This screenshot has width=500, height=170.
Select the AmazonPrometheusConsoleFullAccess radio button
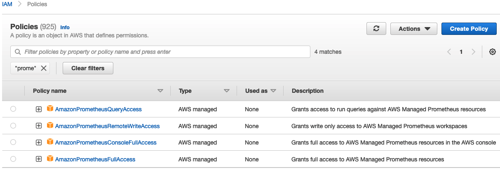pyautogui.click(x=13, y=142)
